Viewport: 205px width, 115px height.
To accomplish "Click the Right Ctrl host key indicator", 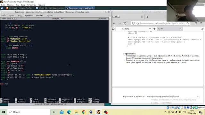I will [x=201, y=107].
